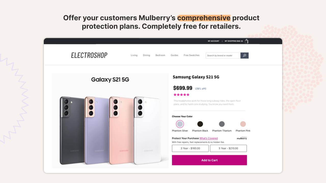Click the search magnifier icon
Screen dimensions: 326x183
(244, 55)
